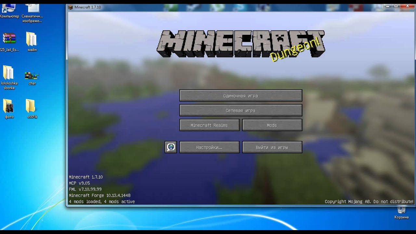Click the Minecraft window title bar icon
The image size is (416, 234).
tap(71, 7)
